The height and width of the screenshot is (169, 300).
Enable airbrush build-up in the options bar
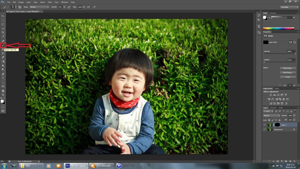coord(88,7)
